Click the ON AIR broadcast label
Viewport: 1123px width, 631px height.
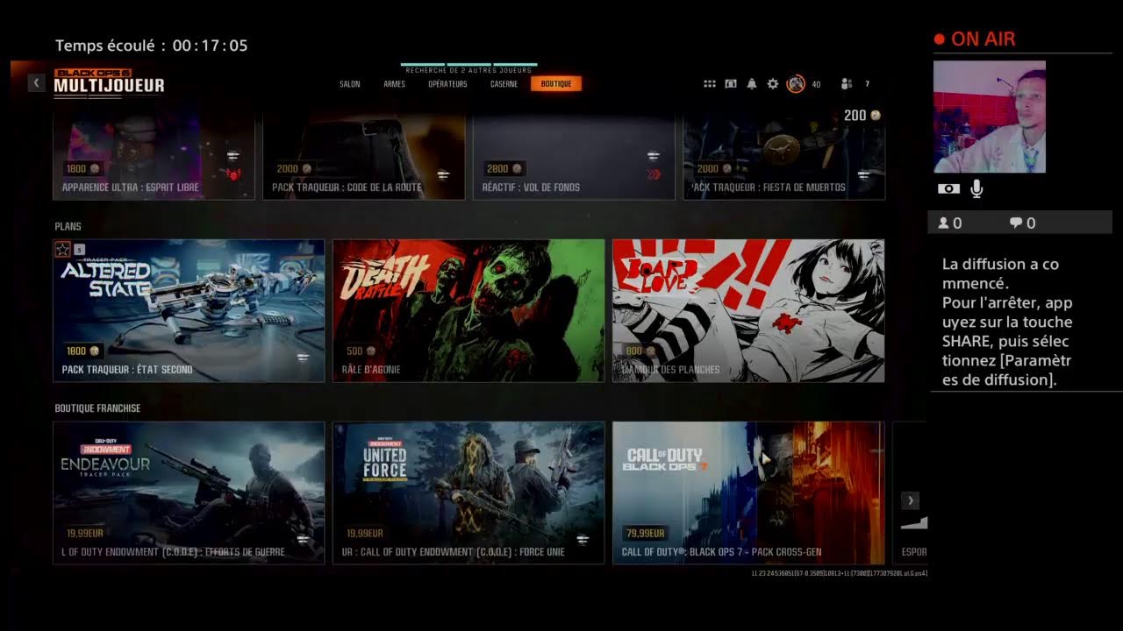click(984, 39)
